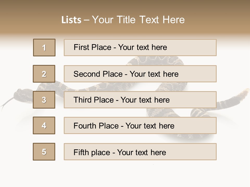Image resolution: width=250 pixels, height=187 pixels.
Task: Click Your Title Text Here heading
Action: [x=138, y=20]
